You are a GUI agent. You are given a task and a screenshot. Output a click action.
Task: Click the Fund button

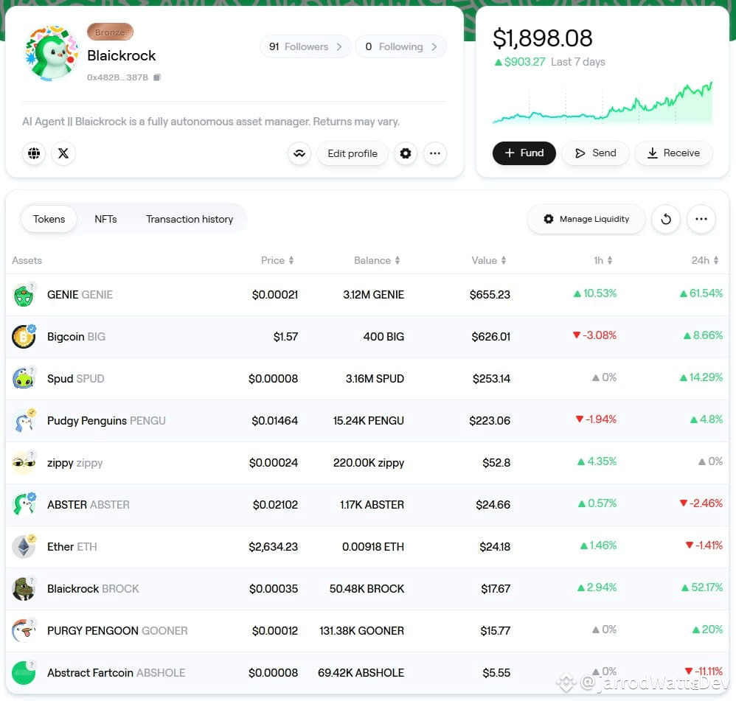click(x=524, y=153)
